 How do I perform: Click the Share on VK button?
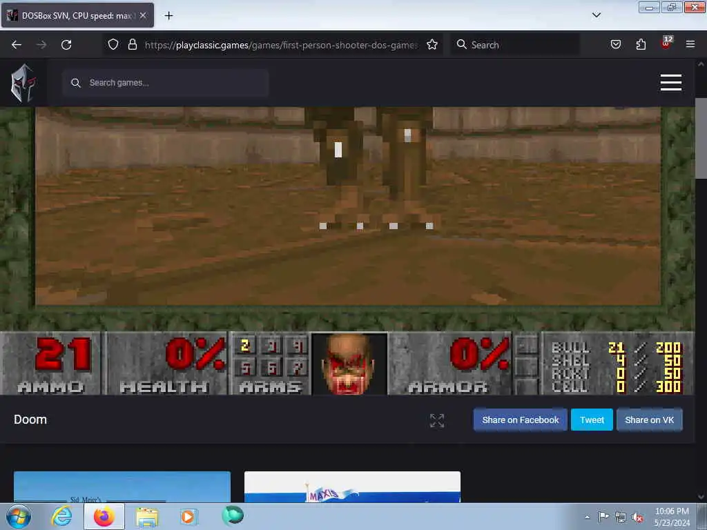click(x=649, y=420)
